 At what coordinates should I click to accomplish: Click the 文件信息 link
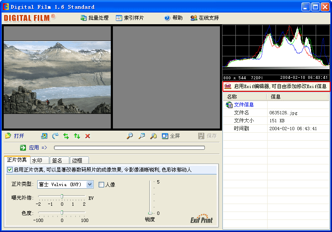point(244,105)
